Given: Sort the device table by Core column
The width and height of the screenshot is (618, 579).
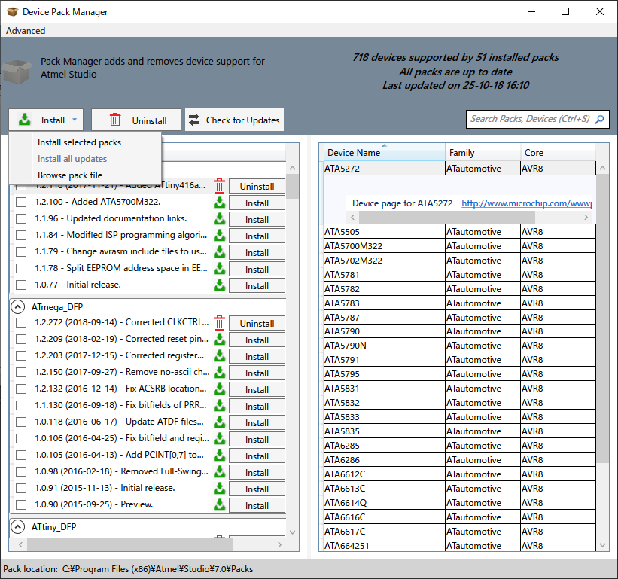Looking at the screenshot, I should [x=558, y=152].
